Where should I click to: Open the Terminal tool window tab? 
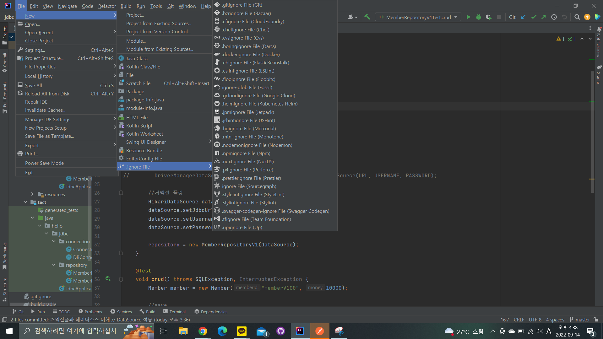(x=174, y=312)
